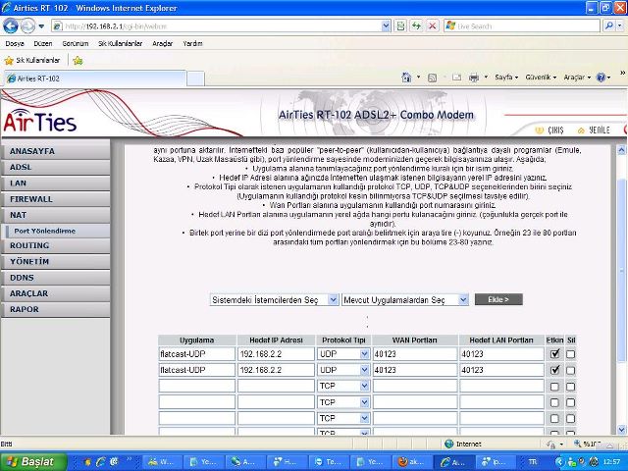The image size is (628, 471).
Task: Click the Print icon in command bar
Action: (x=474, y=78)
